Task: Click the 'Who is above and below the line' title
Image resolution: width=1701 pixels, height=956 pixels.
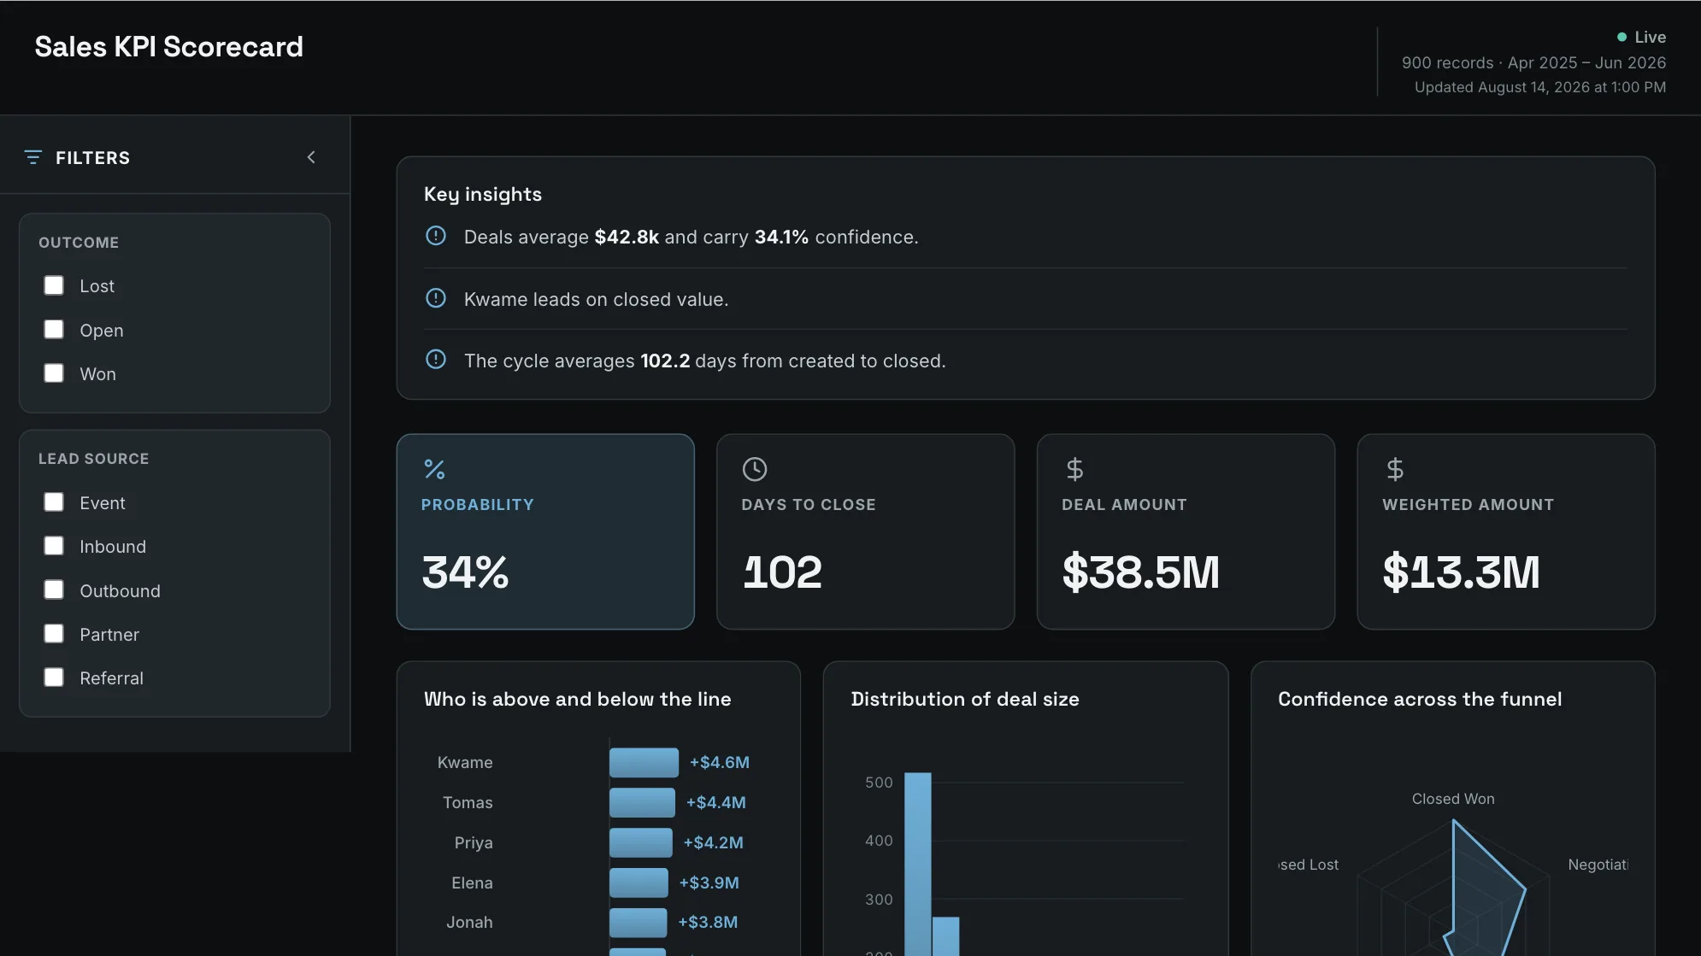Action: pyautogui.click(x=578, y=699)
